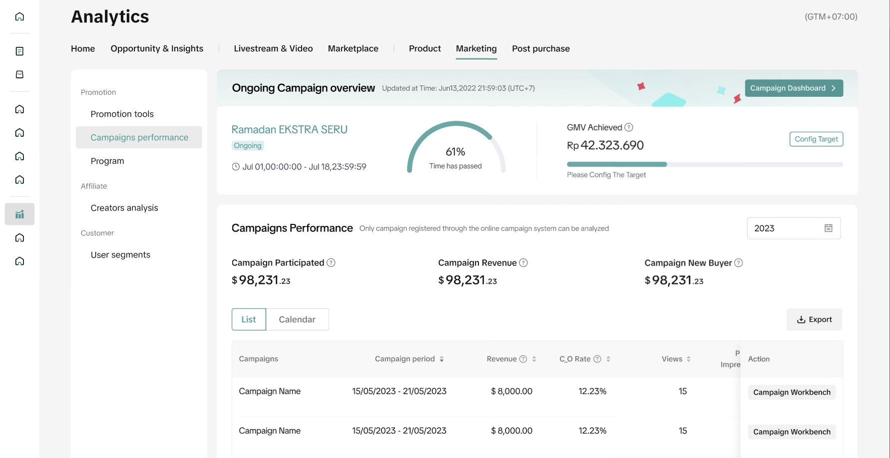The image size is (890, 458).
Task: Click the C_O Rate column help icon
Action: tap(597, 359)
